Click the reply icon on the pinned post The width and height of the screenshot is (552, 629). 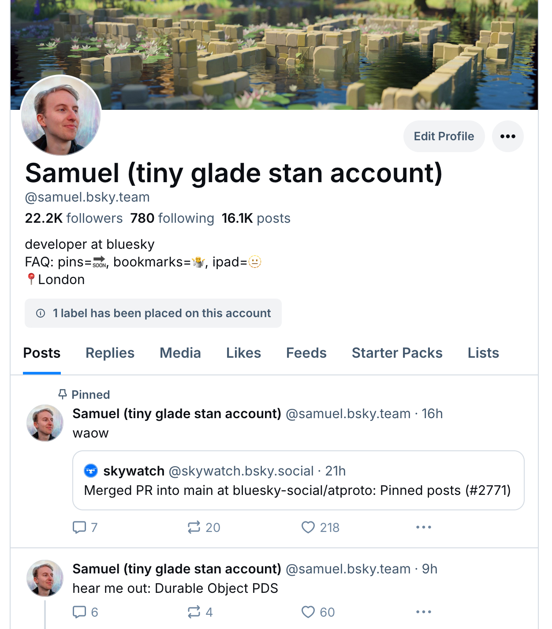click(79, 527)
